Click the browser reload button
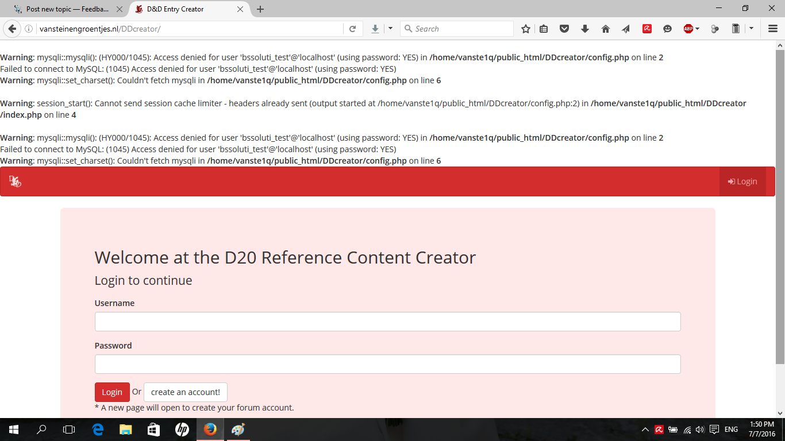The image size is (785, 441). coord(352,29)
